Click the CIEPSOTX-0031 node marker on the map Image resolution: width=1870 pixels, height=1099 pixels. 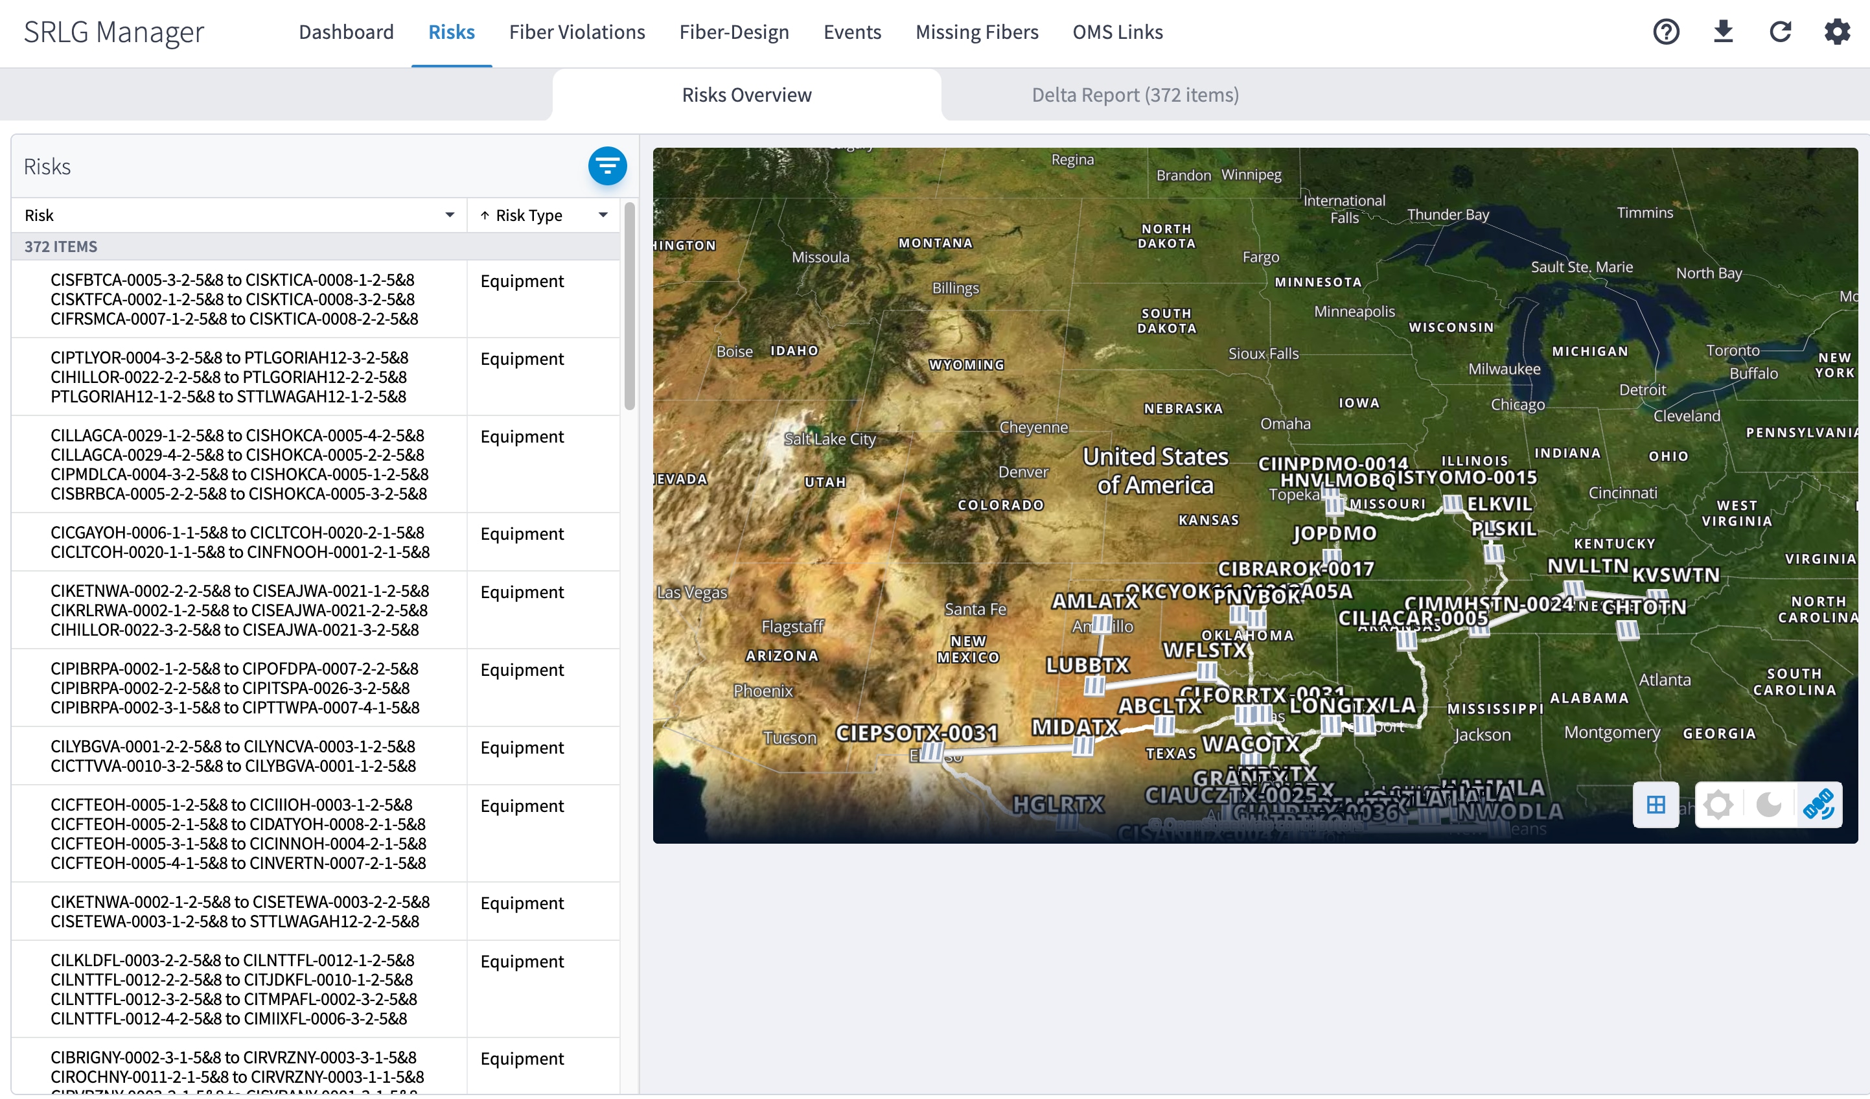pos(932,752)
